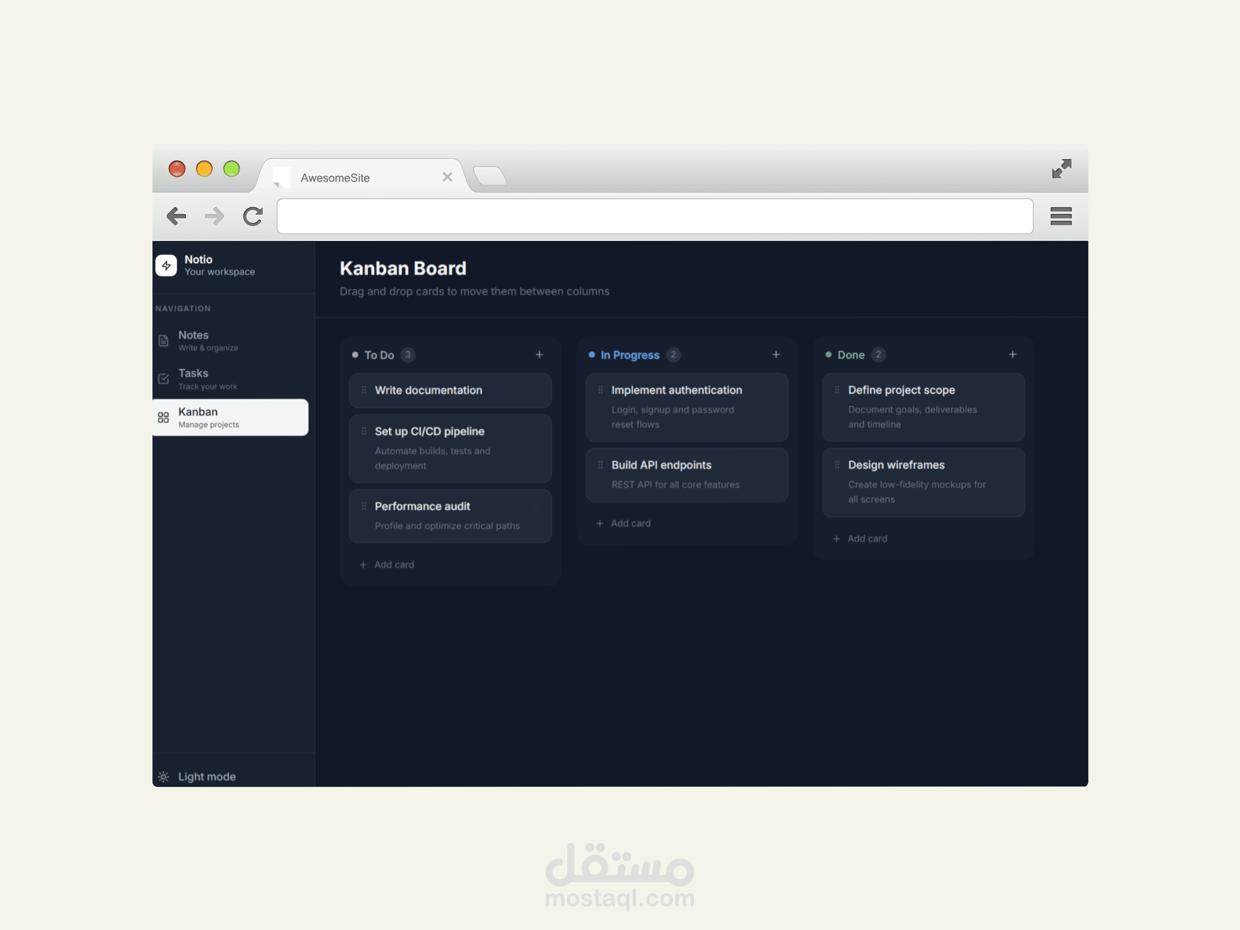Click the In Progress count badge 2
1240x930 pixels.
coord(673,355)
